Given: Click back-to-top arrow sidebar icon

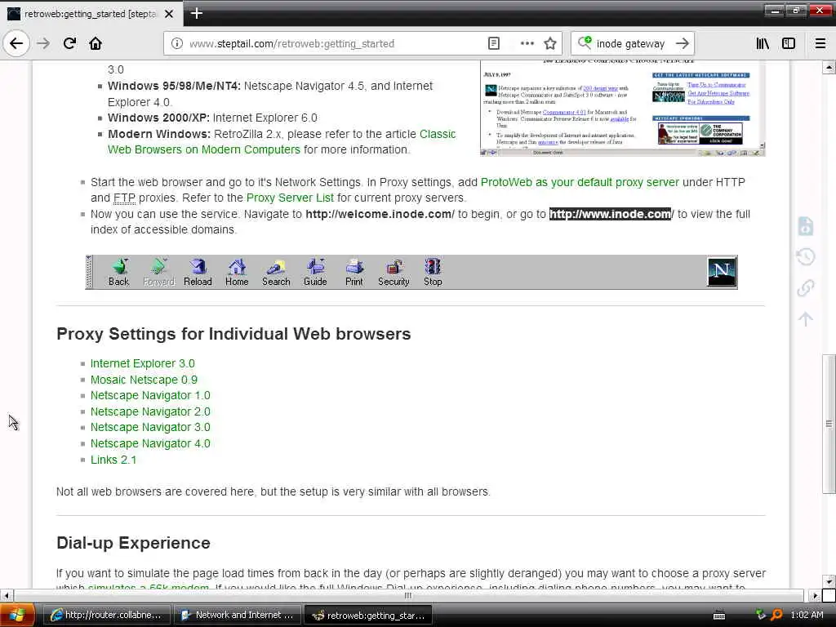Looking at the screenshot, I should coord(806,319).
